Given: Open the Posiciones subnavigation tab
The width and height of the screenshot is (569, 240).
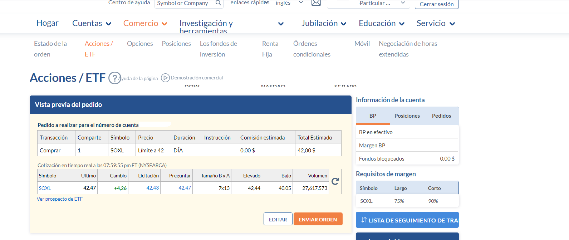Looking at the screenshot, I should coord(176,44).
